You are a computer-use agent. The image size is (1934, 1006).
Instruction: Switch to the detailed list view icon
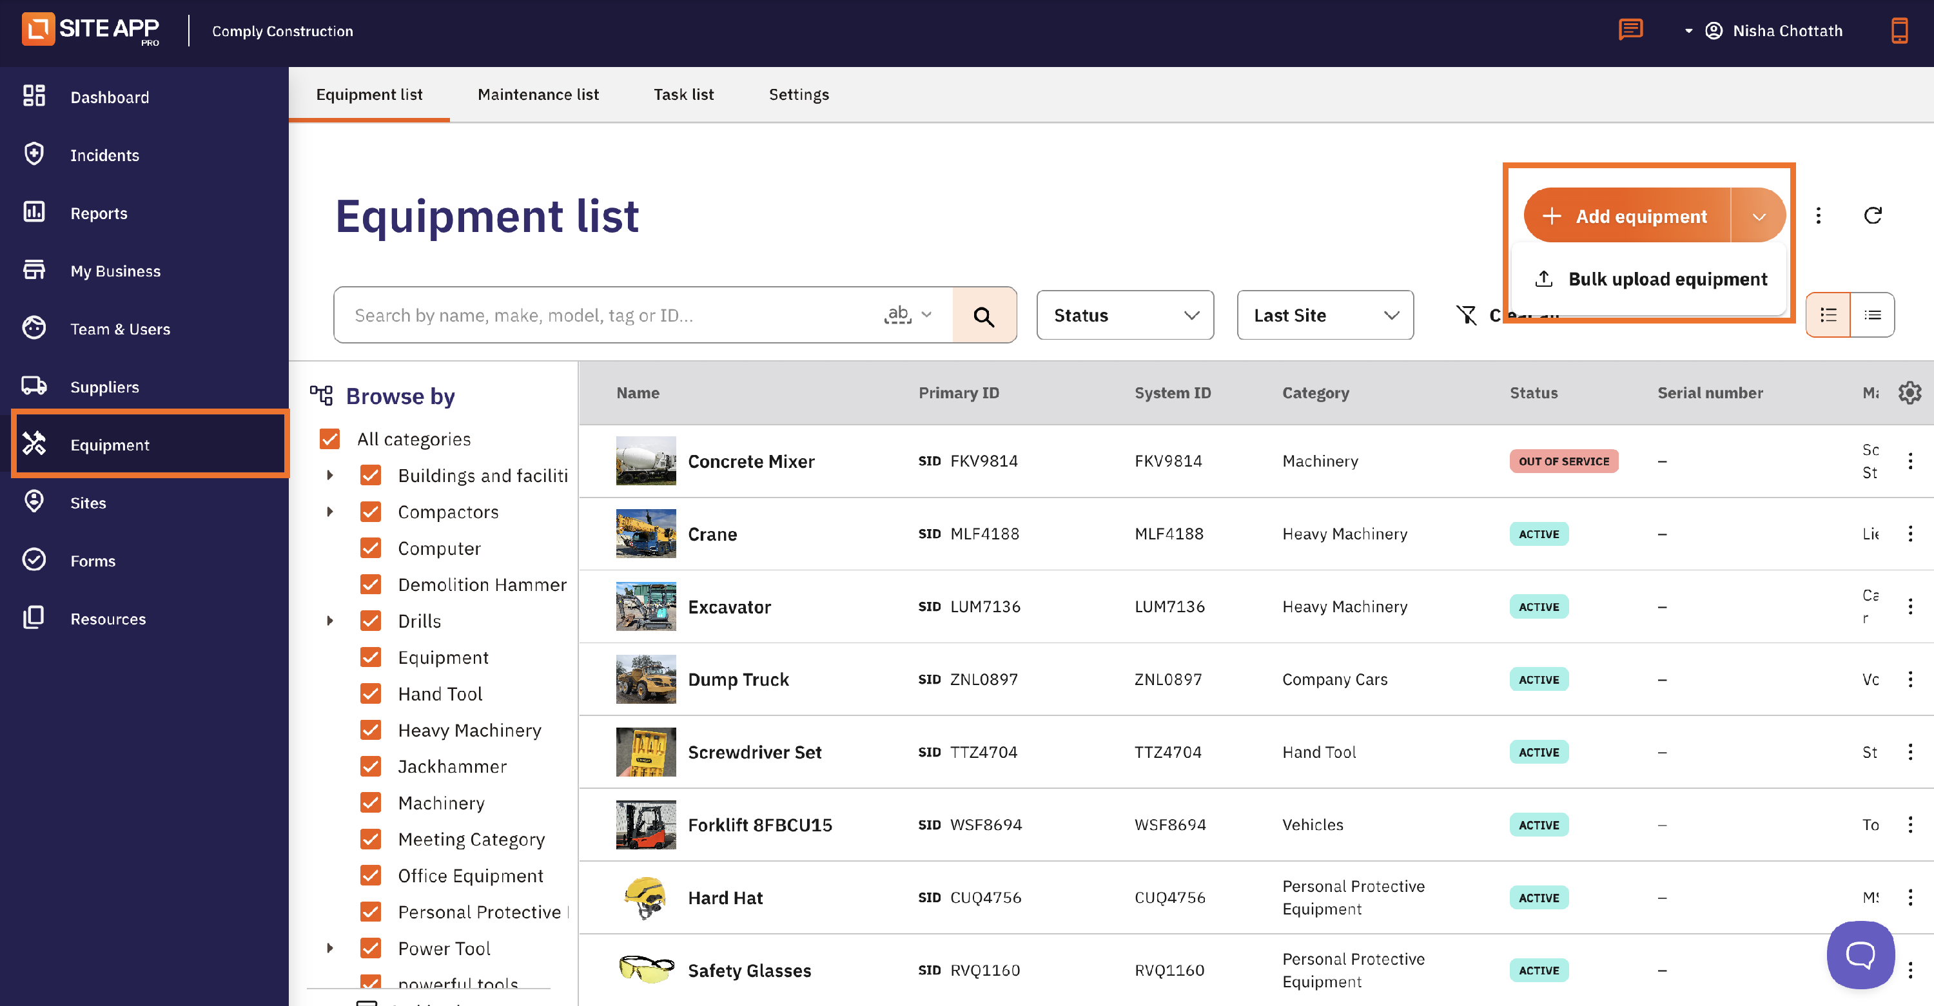1828,315
